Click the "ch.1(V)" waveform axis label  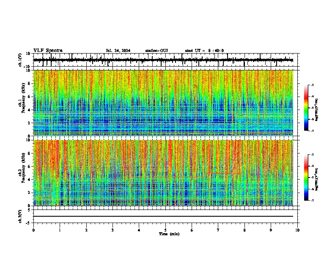pos(20,60)
